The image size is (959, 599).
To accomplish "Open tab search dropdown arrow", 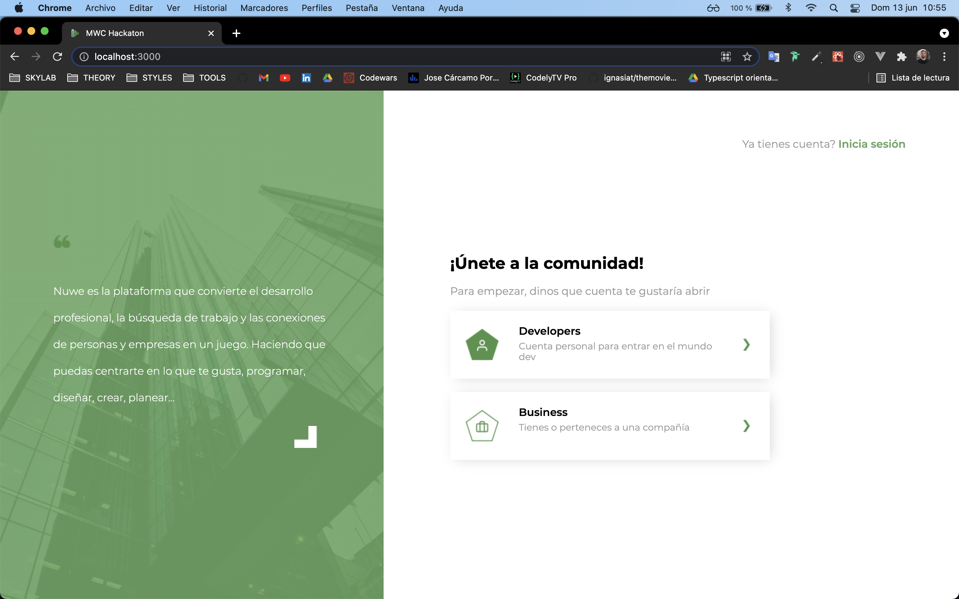I will tap(944, 33).
